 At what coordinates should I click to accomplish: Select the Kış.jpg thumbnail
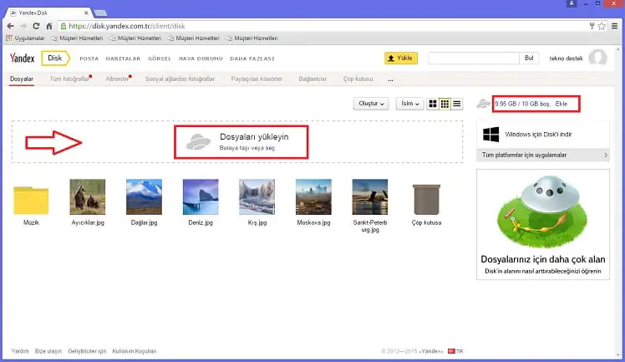tap(257, 197)
